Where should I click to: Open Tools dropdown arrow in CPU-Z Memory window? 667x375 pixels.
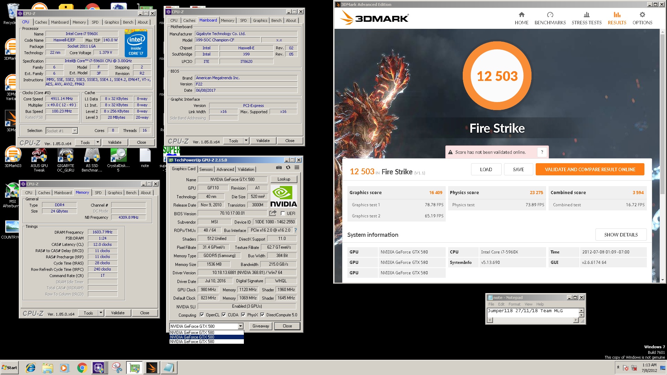(101, 313)
